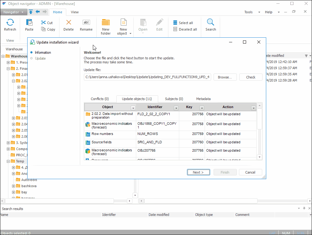The height and width of the screenshot is (235, 312).
Task: Switch to the Metadata tab
Action: (203, 99)
